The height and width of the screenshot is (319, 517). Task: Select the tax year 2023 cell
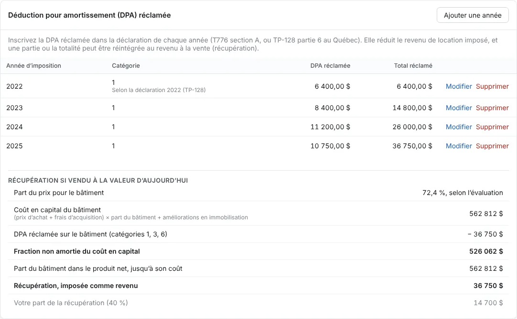(x=14, y=108)
